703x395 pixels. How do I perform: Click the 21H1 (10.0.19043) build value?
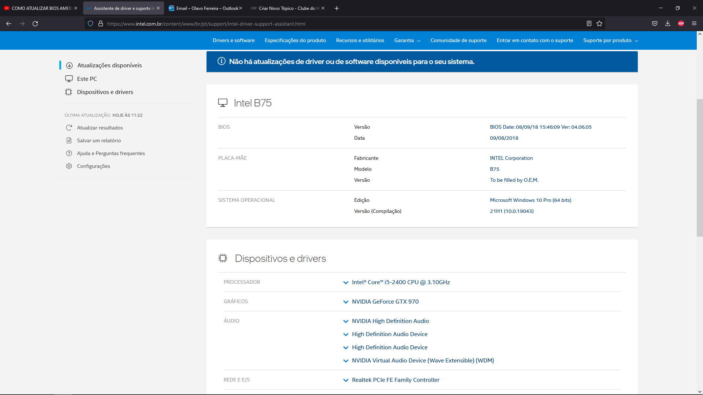click(512, 211)
